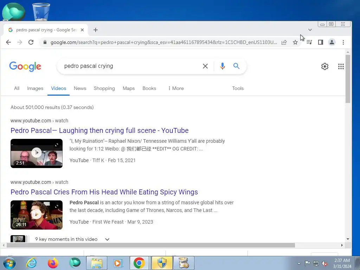The width and height of the screenshot is (360, 270).
Task: Select Chrome icon on taskbar
Action: pos(139,263)
